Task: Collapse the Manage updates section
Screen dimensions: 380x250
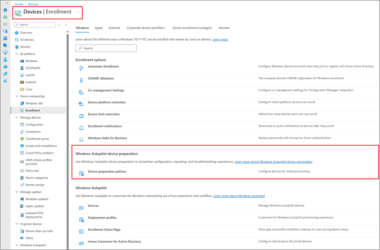Action: [17, 192]
